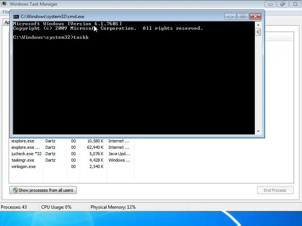302x226 pixels.
Task: Minimize the cmd.exe window
Action: pyautogui.click(x=230, y=17)
